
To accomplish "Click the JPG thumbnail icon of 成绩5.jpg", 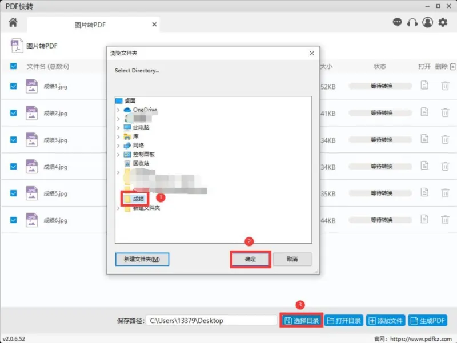I will point(32,193).
